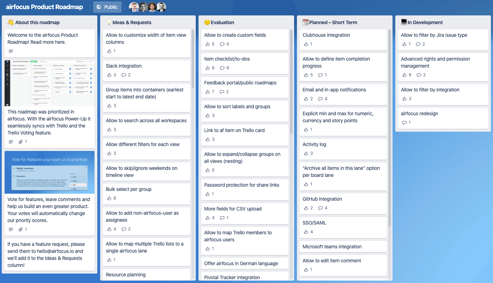Open the Public visibility button
This screenshot has height=283, width=493.
(x=107, y=7)
